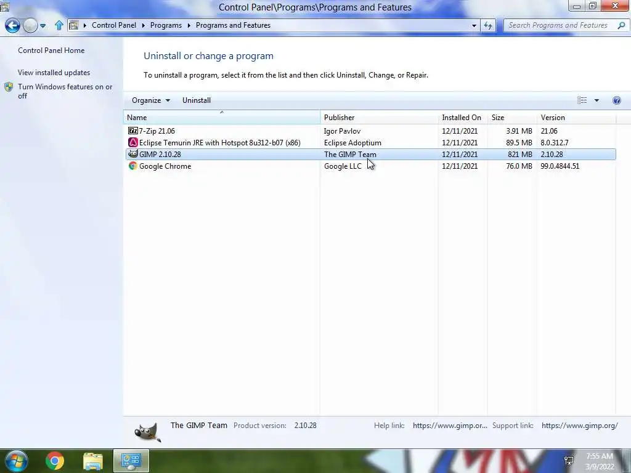Open the view options dropdown arrow

596,100
